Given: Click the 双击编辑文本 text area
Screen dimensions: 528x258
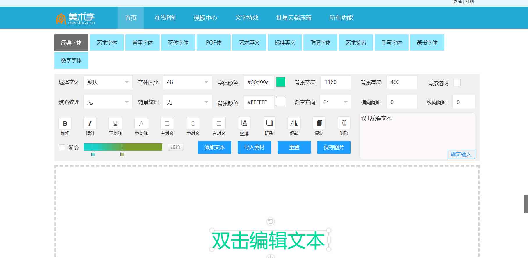Looking at the screenshot, I should [417, 136].
